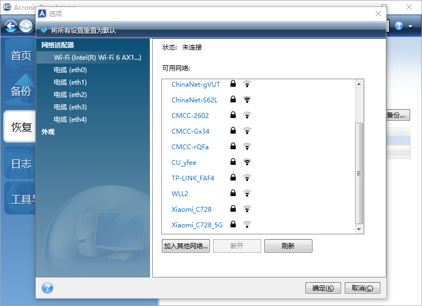
Task: Connect to CMCC-Gx34 network
Action: 190,131
